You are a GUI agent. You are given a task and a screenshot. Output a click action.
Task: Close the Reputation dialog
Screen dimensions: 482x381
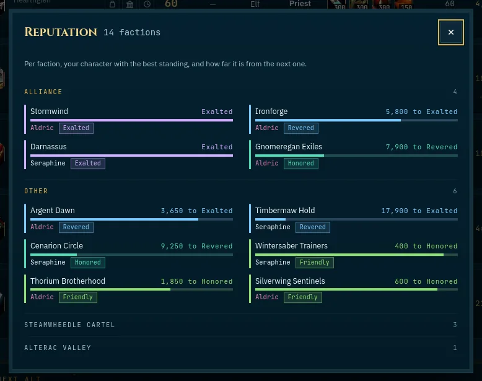[x=450, y=32]
